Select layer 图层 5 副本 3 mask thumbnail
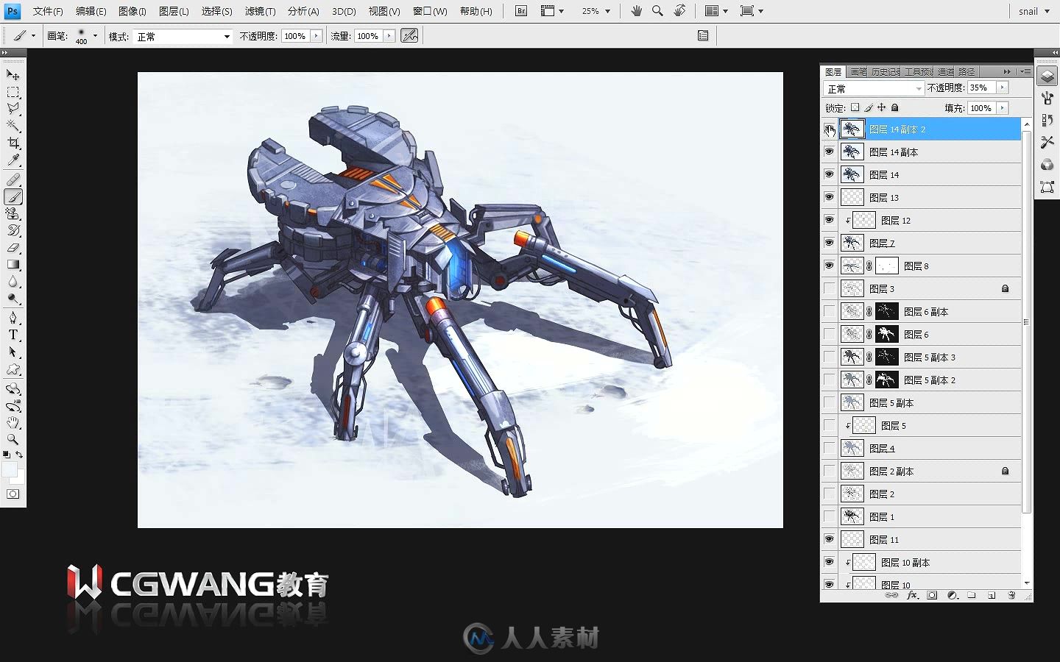The height and width of the screenshot is (662, 1060). (887, 357)
